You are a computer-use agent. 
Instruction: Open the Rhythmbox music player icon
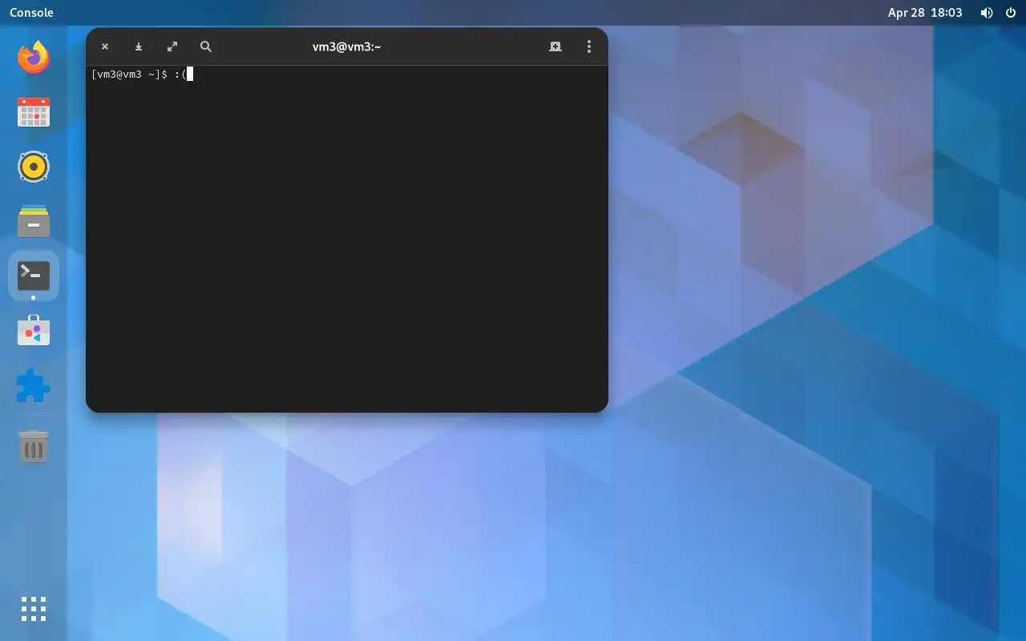33,167
